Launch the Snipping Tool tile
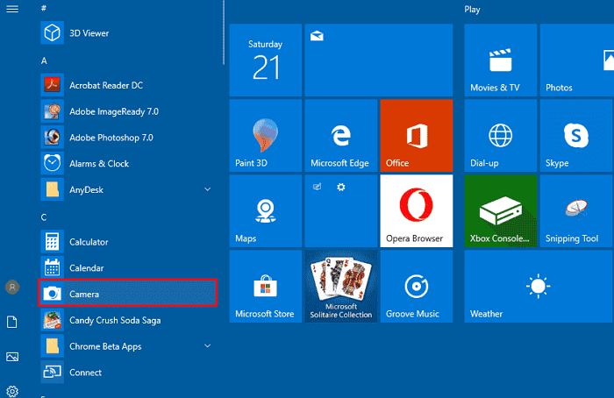The height and width of the screenshot is (398, 614). click(x=577, y=211)
